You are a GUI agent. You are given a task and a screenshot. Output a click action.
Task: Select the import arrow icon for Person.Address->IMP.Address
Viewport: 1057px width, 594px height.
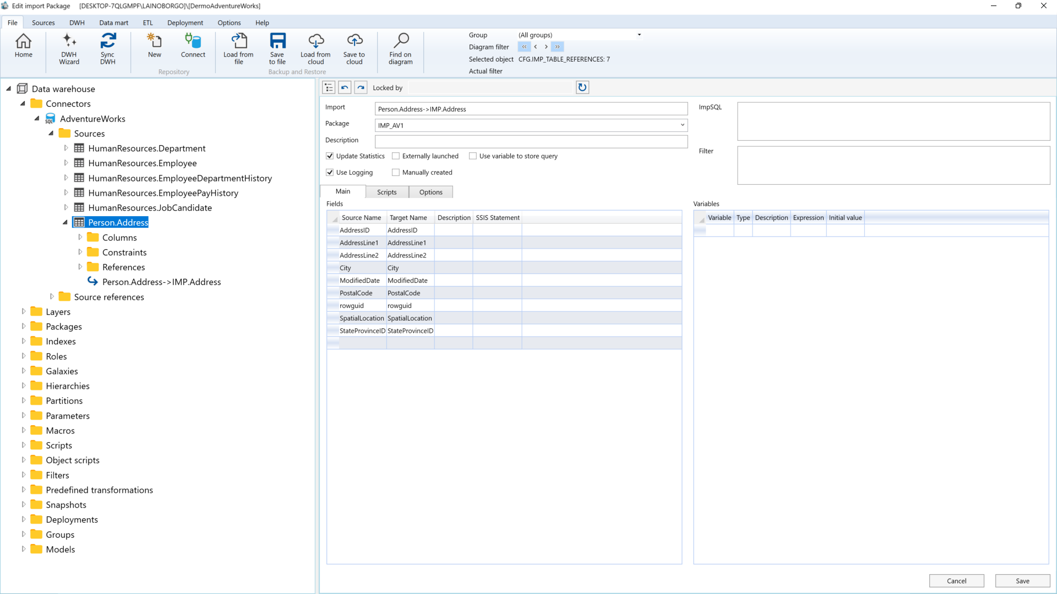tap(92, 282)
